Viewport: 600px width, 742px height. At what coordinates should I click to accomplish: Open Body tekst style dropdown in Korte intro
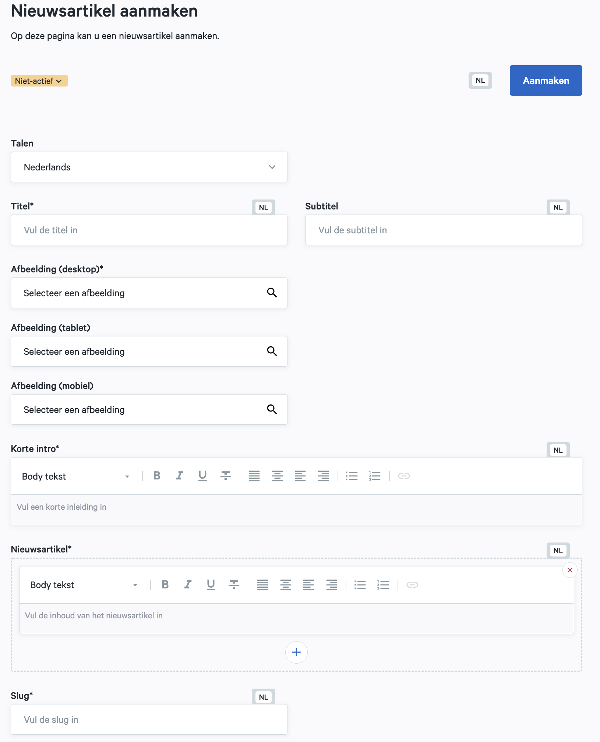pos(75,476)
